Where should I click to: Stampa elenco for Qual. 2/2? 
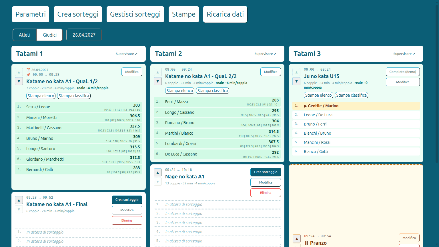tap(180, 91)
